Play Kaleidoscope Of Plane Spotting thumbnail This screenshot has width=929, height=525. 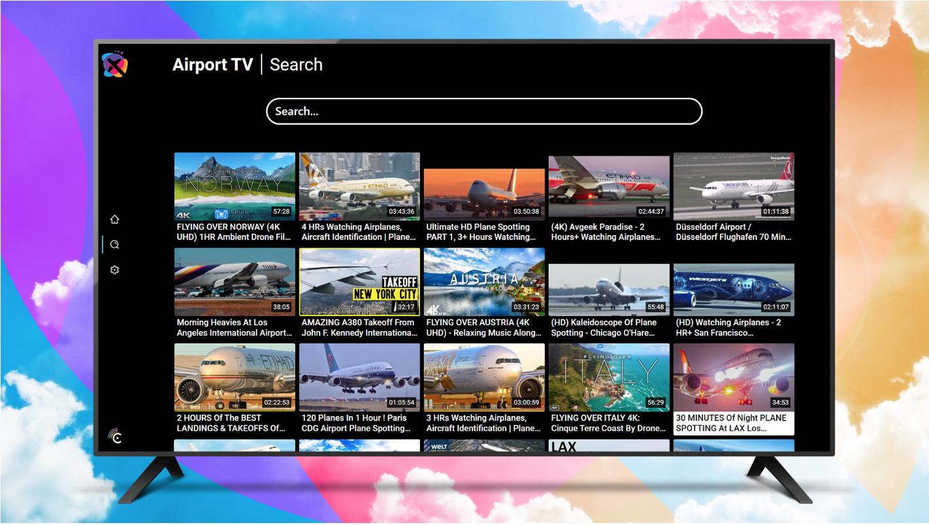pos(609,289)
